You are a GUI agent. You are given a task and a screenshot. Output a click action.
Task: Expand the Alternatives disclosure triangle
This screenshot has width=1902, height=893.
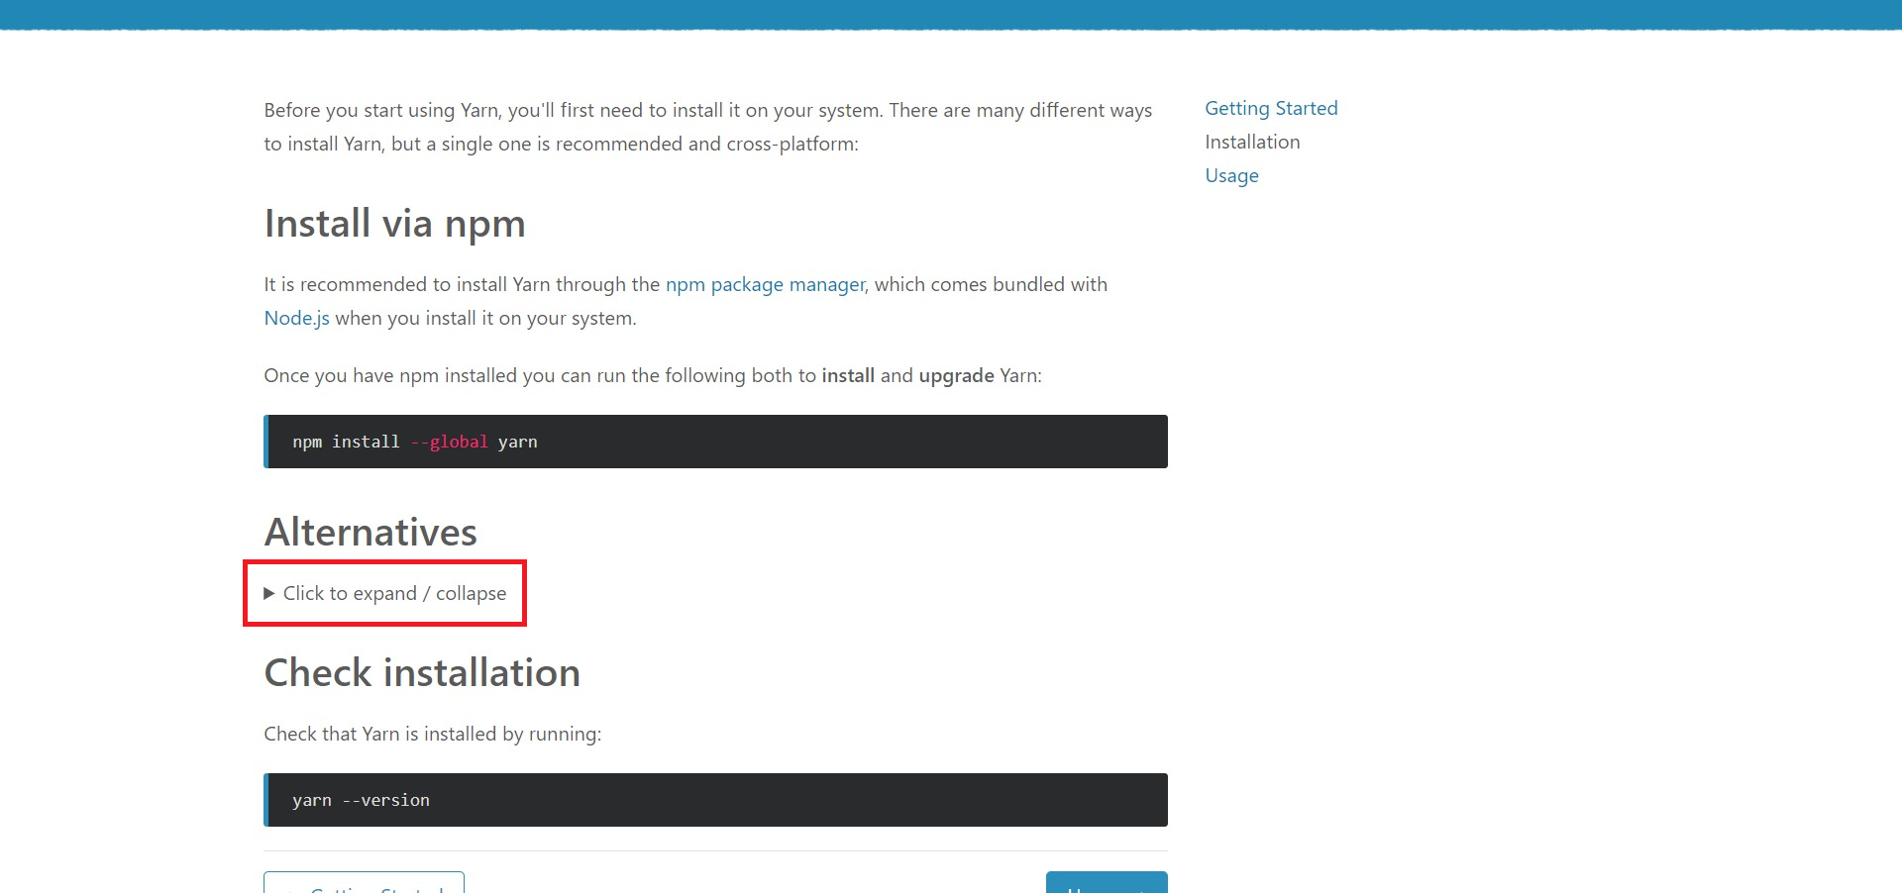[x=268, y=593]
